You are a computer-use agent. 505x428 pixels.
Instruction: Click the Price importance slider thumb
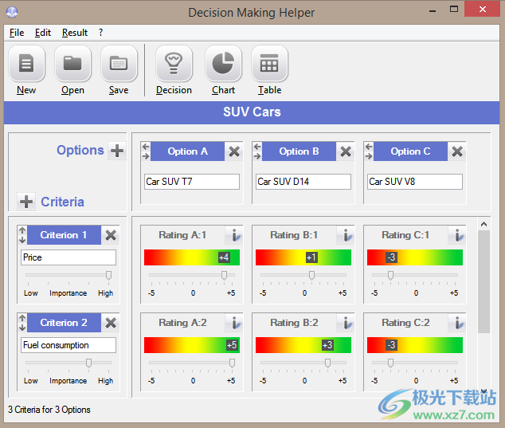coord(108,275)
